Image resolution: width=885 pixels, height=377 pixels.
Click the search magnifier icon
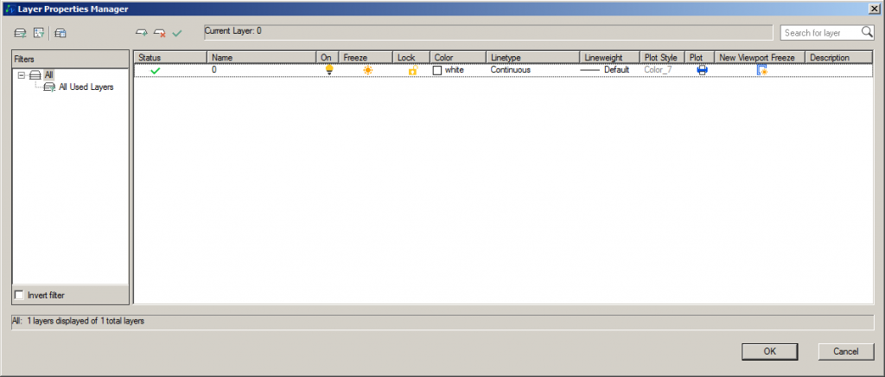(867, 32)
